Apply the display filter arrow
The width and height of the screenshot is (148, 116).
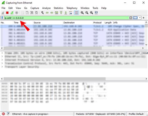[x=135, y=18]
